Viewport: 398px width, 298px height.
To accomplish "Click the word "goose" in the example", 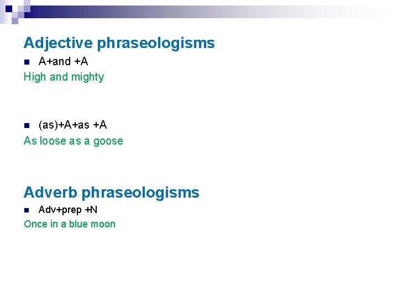I will 108,141.
